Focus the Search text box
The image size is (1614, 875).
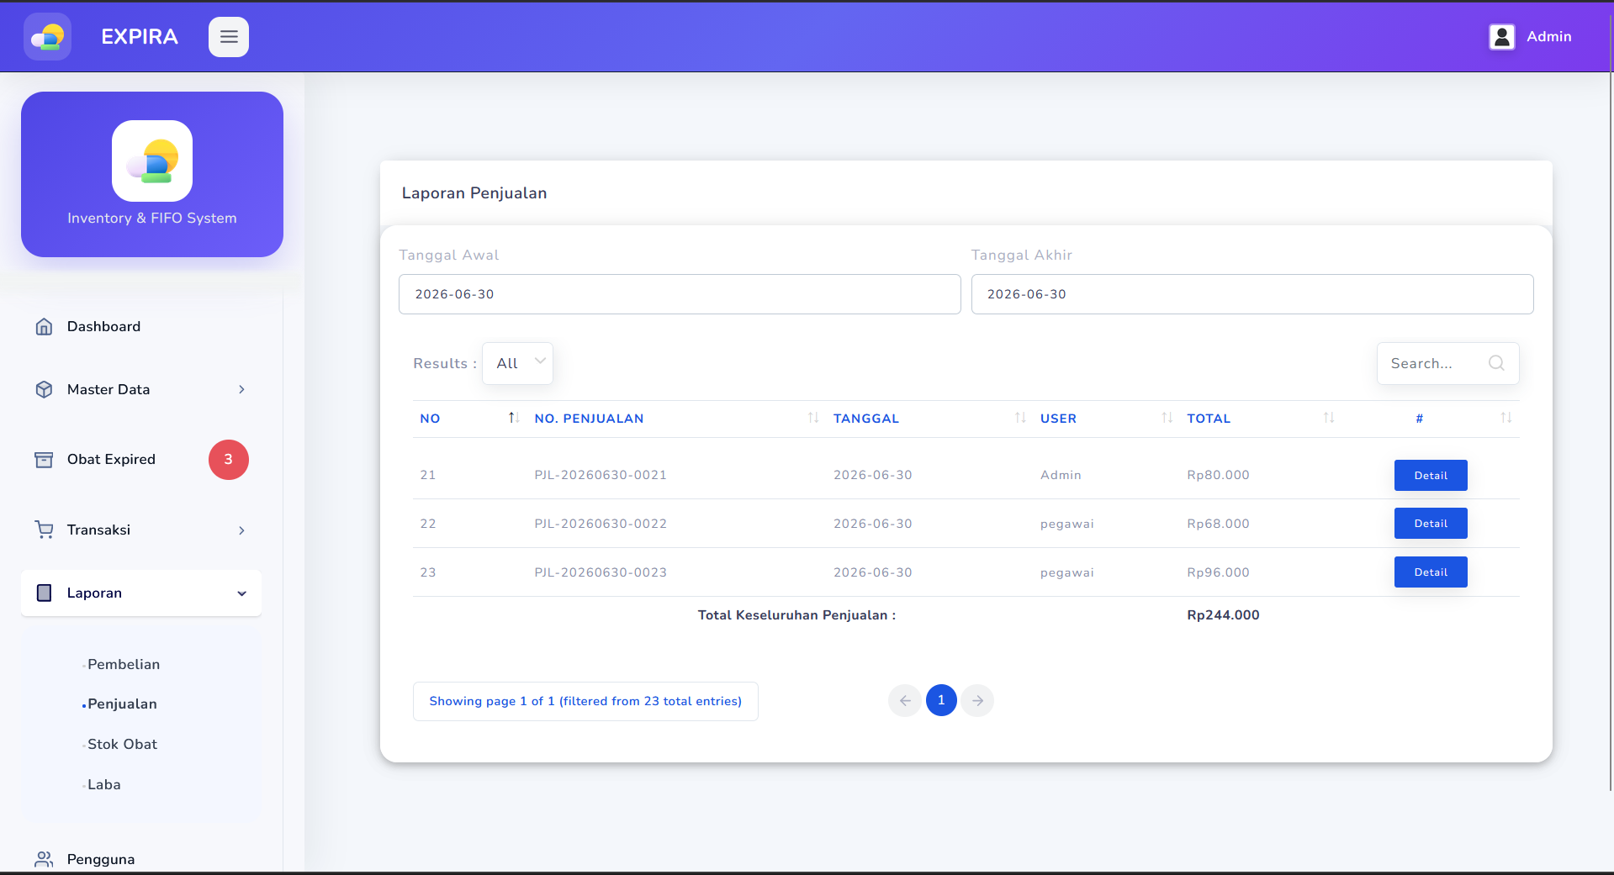point(1447,363)
